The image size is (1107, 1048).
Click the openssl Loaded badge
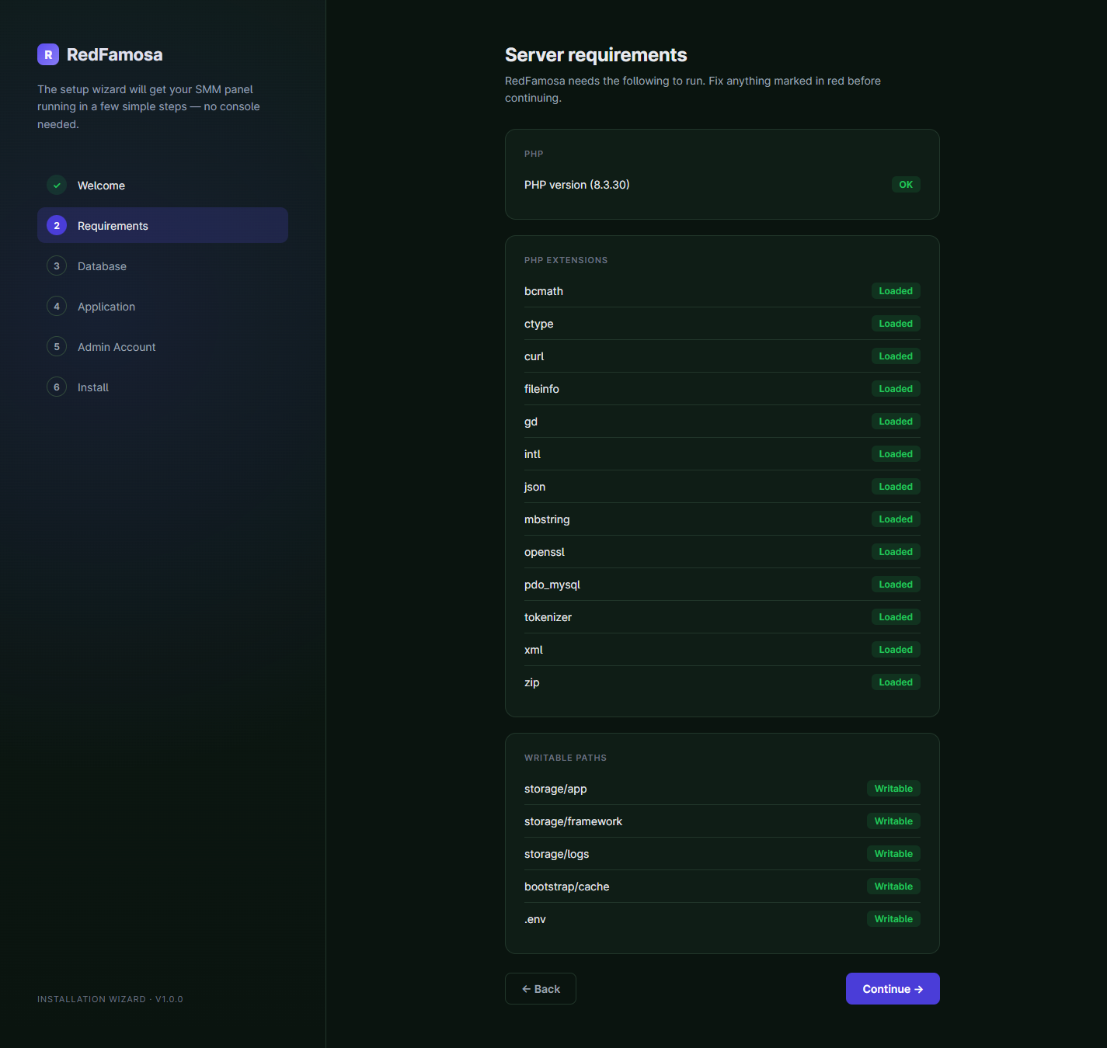(x=896, y=552)
